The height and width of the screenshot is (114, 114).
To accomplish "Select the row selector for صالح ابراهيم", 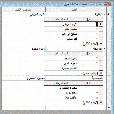I will (101, 34).
